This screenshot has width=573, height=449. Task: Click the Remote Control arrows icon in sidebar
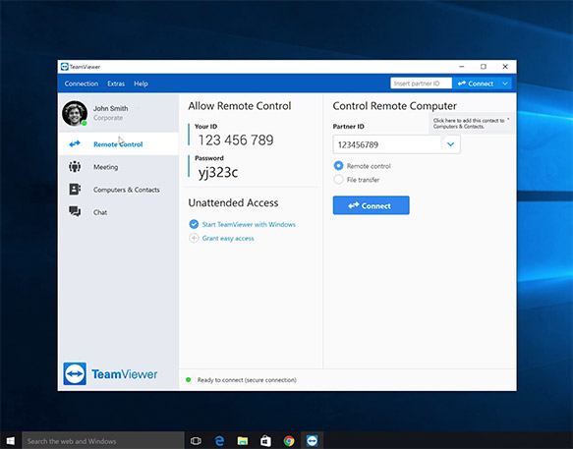75,144
